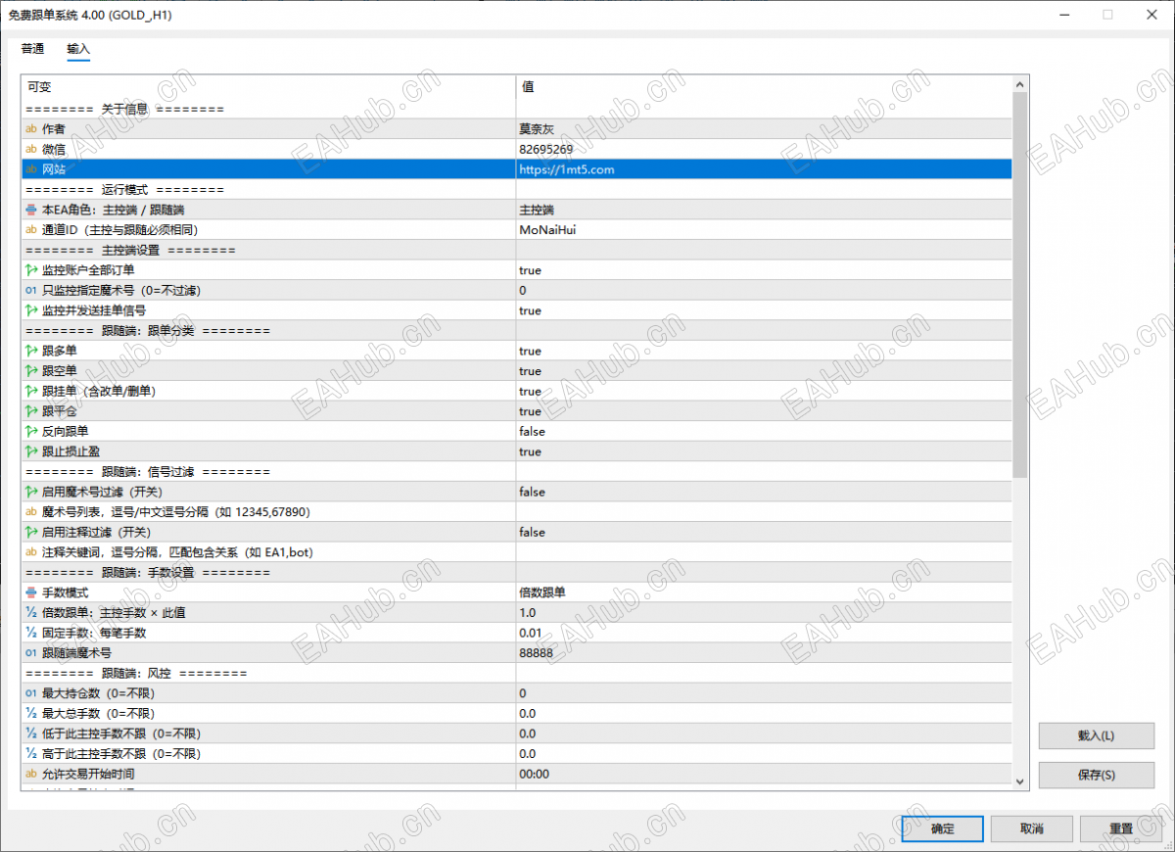The width and height of the screenshot is (1175, 852).
Task: Click the integer icon beside 最大持仓数
Action: (30, 693)
